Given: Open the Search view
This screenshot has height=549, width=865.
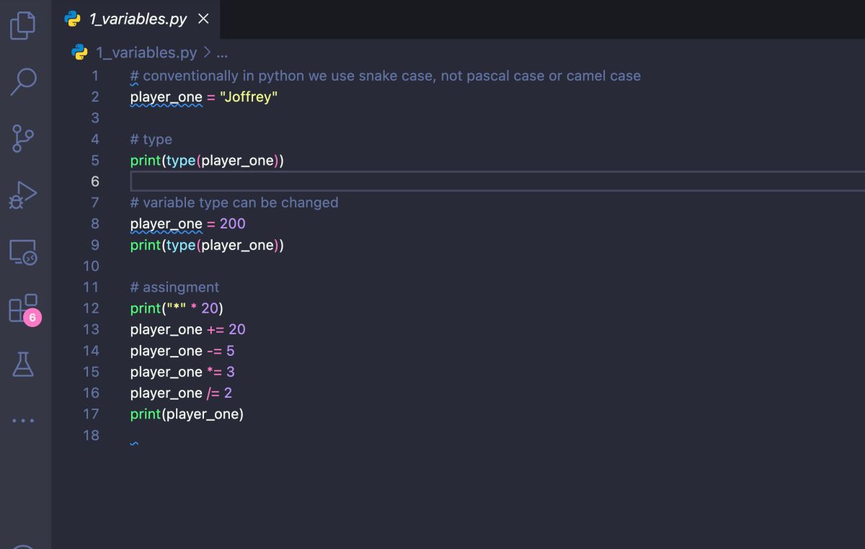Looking at the screenshot, I should tap(23, 81).
